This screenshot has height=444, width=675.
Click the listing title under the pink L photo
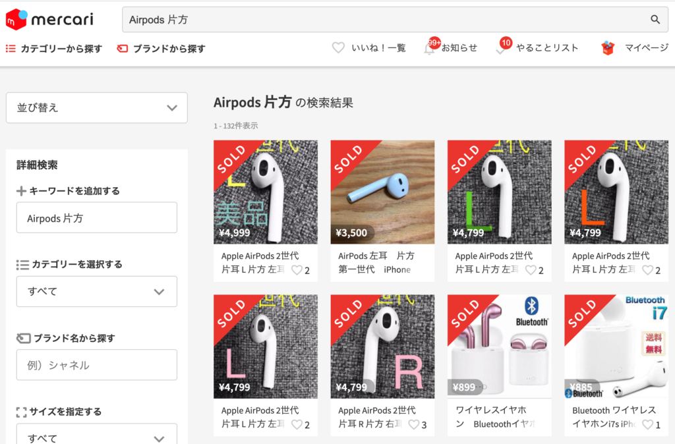(x=260, y=418)
